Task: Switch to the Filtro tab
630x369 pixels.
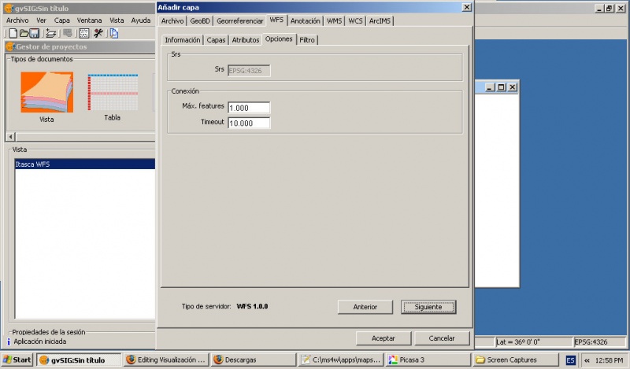Action: pyautogui.click(x=307, y=39)
